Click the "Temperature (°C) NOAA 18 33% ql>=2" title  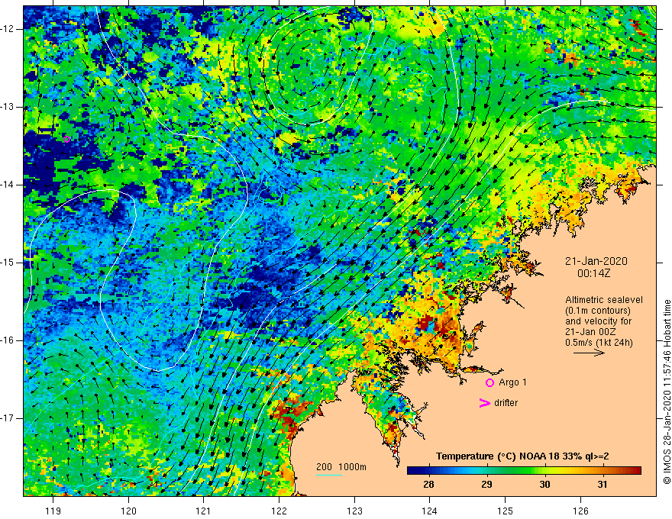coord(522,456)
